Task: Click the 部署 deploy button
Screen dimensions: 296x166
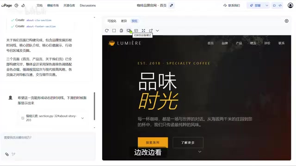Action: tap(256, 6)
